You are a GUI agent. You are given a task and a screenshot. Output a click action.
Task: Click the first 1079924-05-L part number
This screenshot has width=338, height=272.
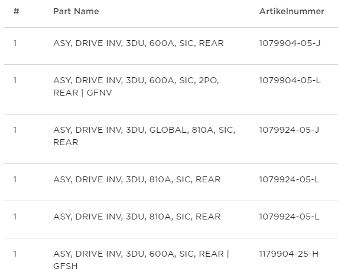(290, 179)
